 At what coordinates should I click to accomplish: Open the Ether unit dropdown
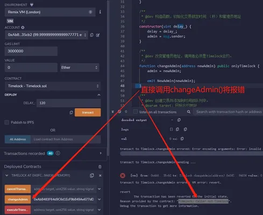(80, 68)
